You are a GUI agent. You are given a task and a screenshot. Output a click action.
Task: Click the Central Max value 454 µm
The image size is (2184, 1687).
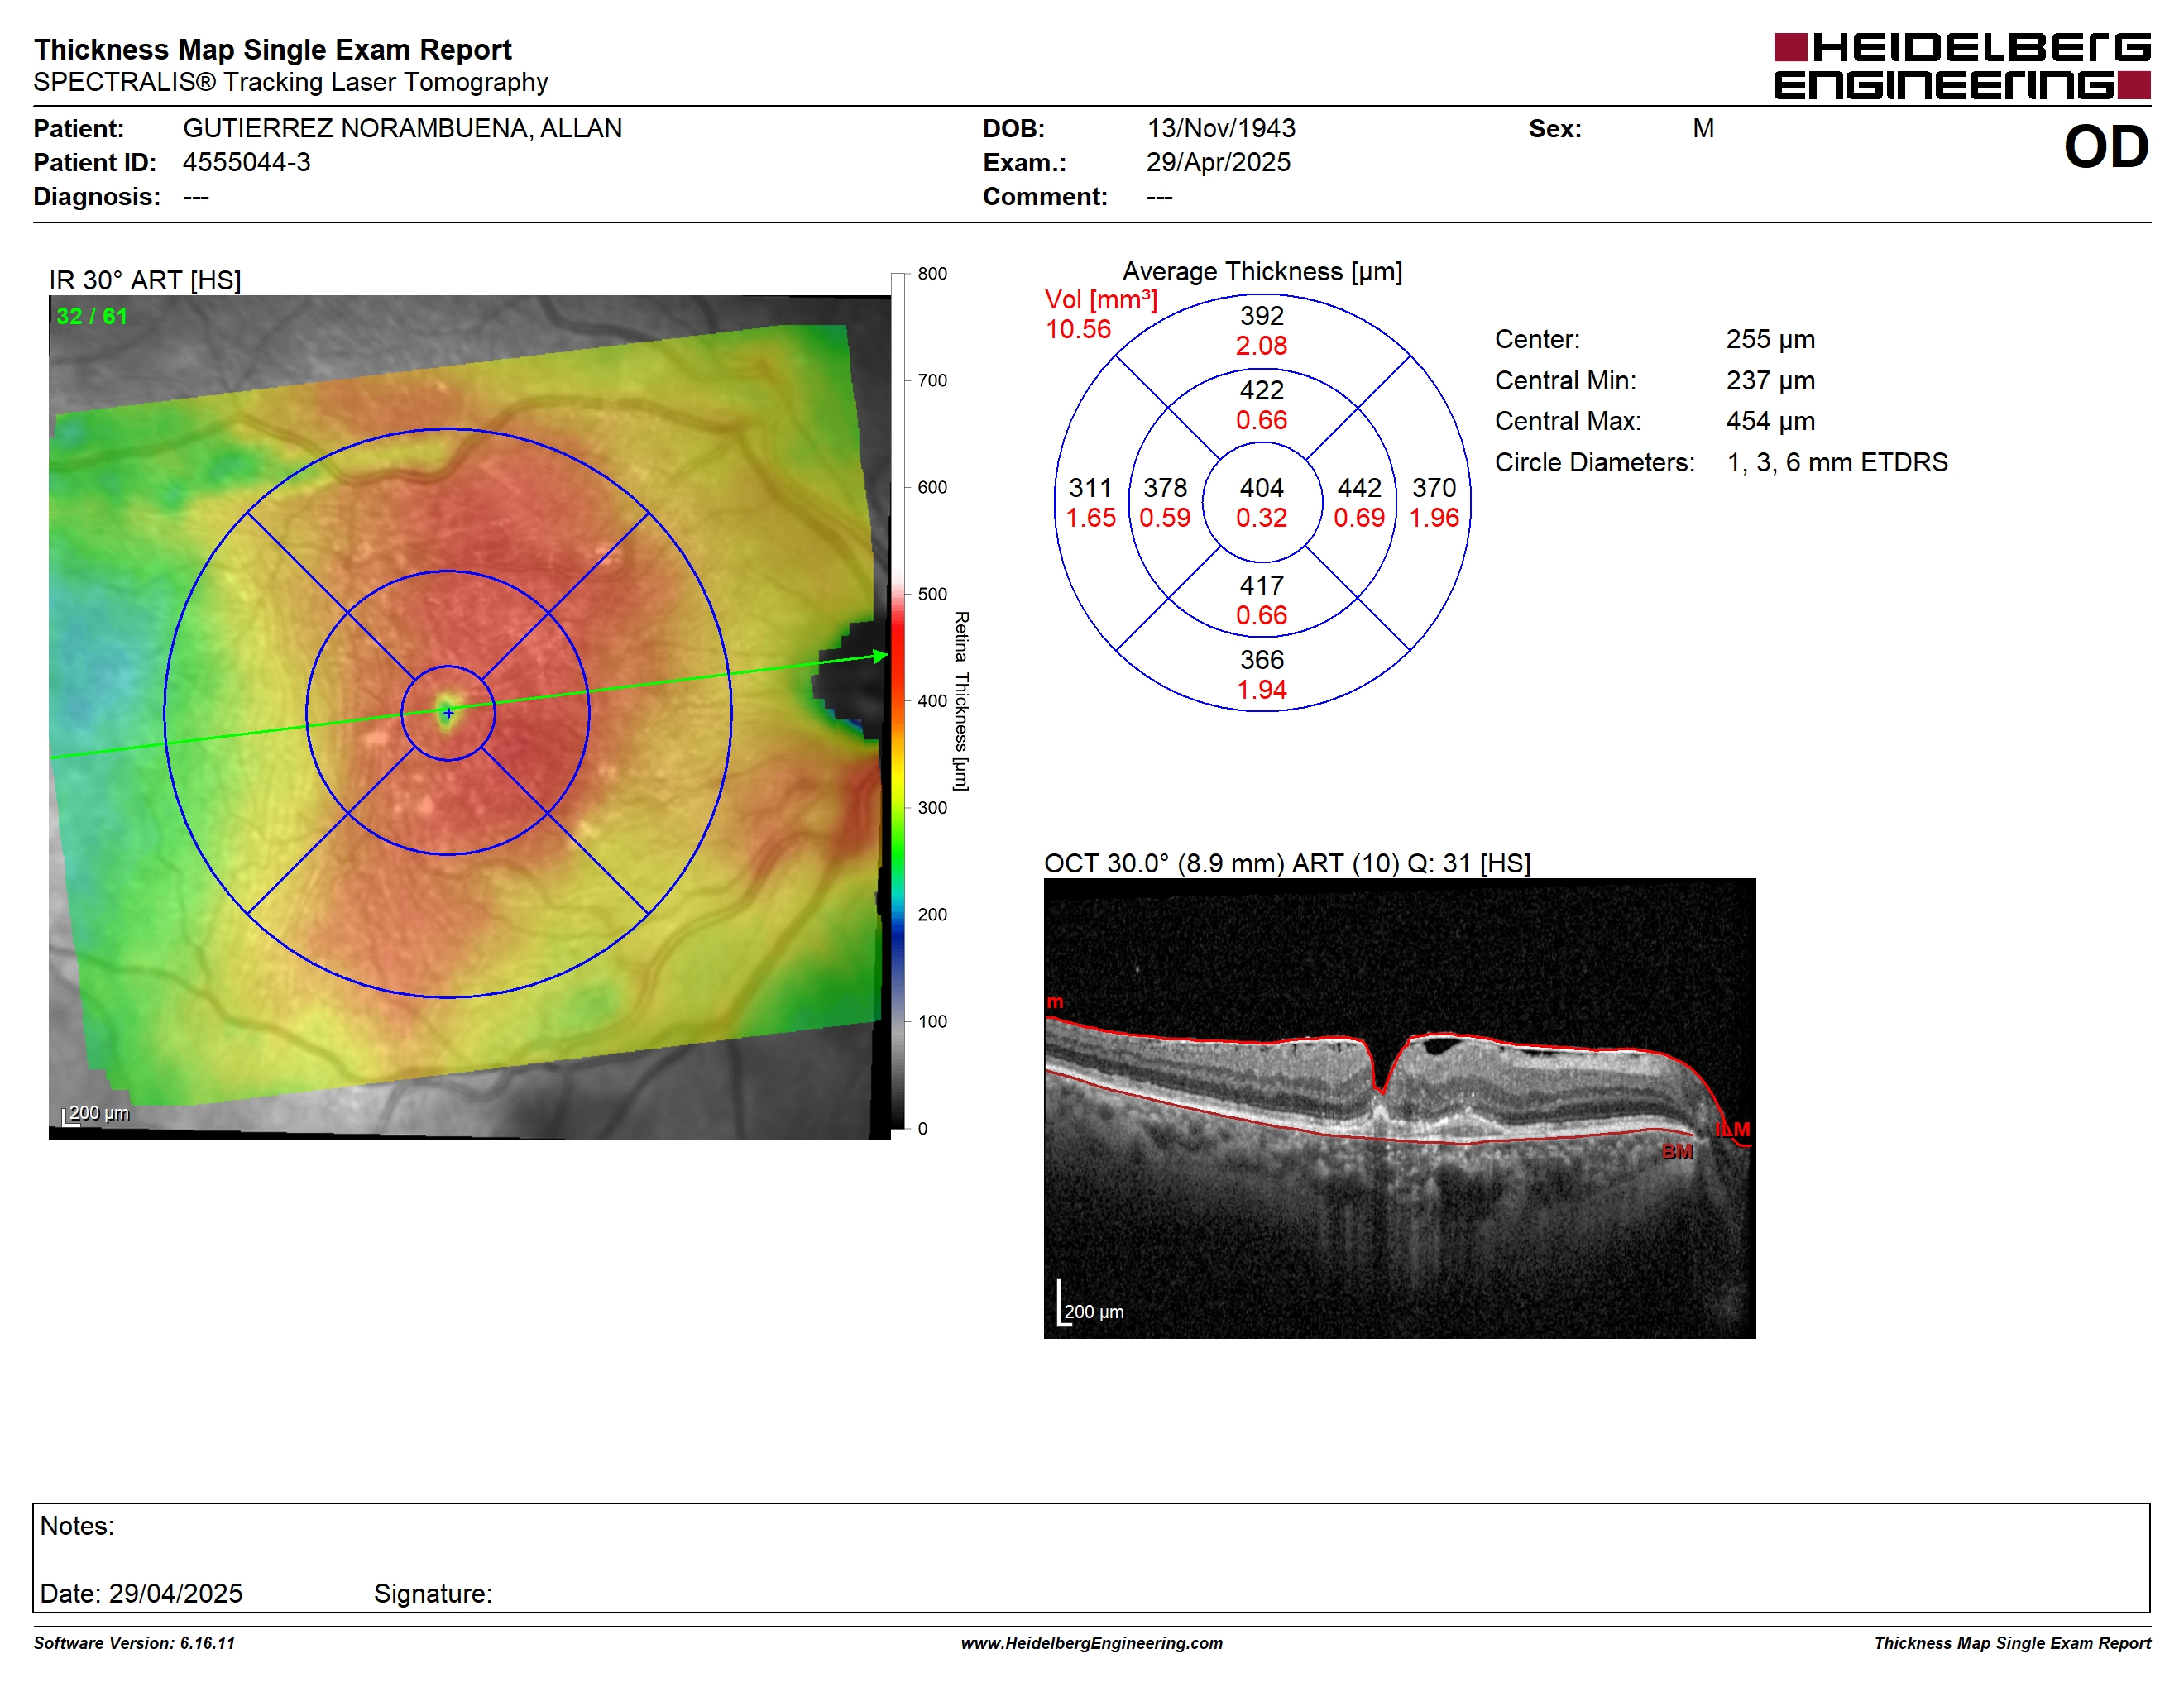[x=1770, y=421]
